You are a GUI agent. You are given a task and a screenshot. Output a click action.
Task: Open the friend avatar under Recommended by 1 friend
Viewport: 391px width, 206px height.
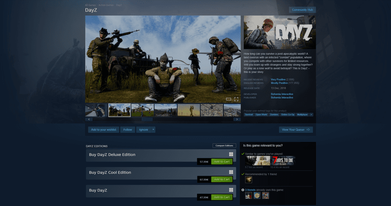249,180
